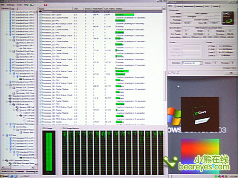Screen dimensions: 238x178
Task: Click the system tray clock
Action: tap(233, 176)
